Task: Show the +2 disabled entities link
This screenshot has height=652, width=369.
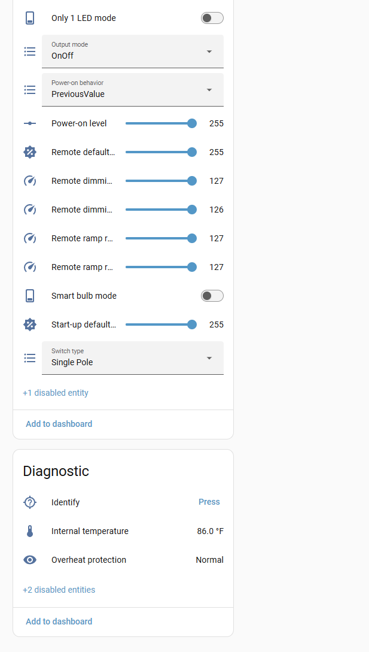Action: pyautogui.click(x=59, y=590)
